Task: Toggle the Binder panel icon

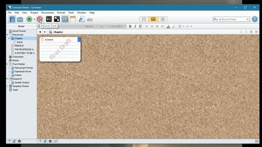Action: pos(12,19)
